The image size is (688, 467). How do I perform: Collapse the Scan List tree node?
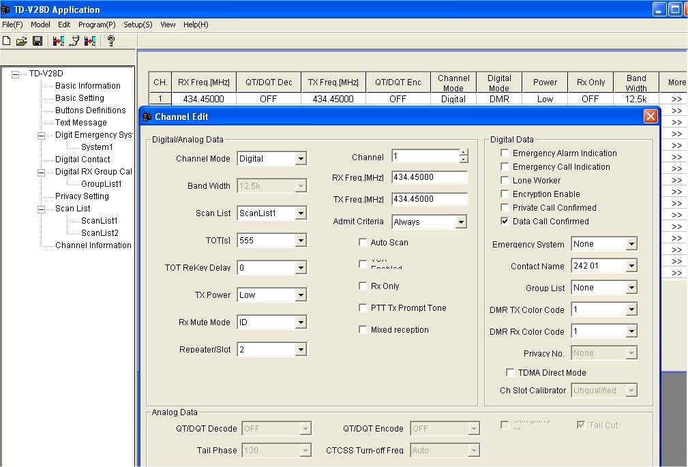click(41, 209)
